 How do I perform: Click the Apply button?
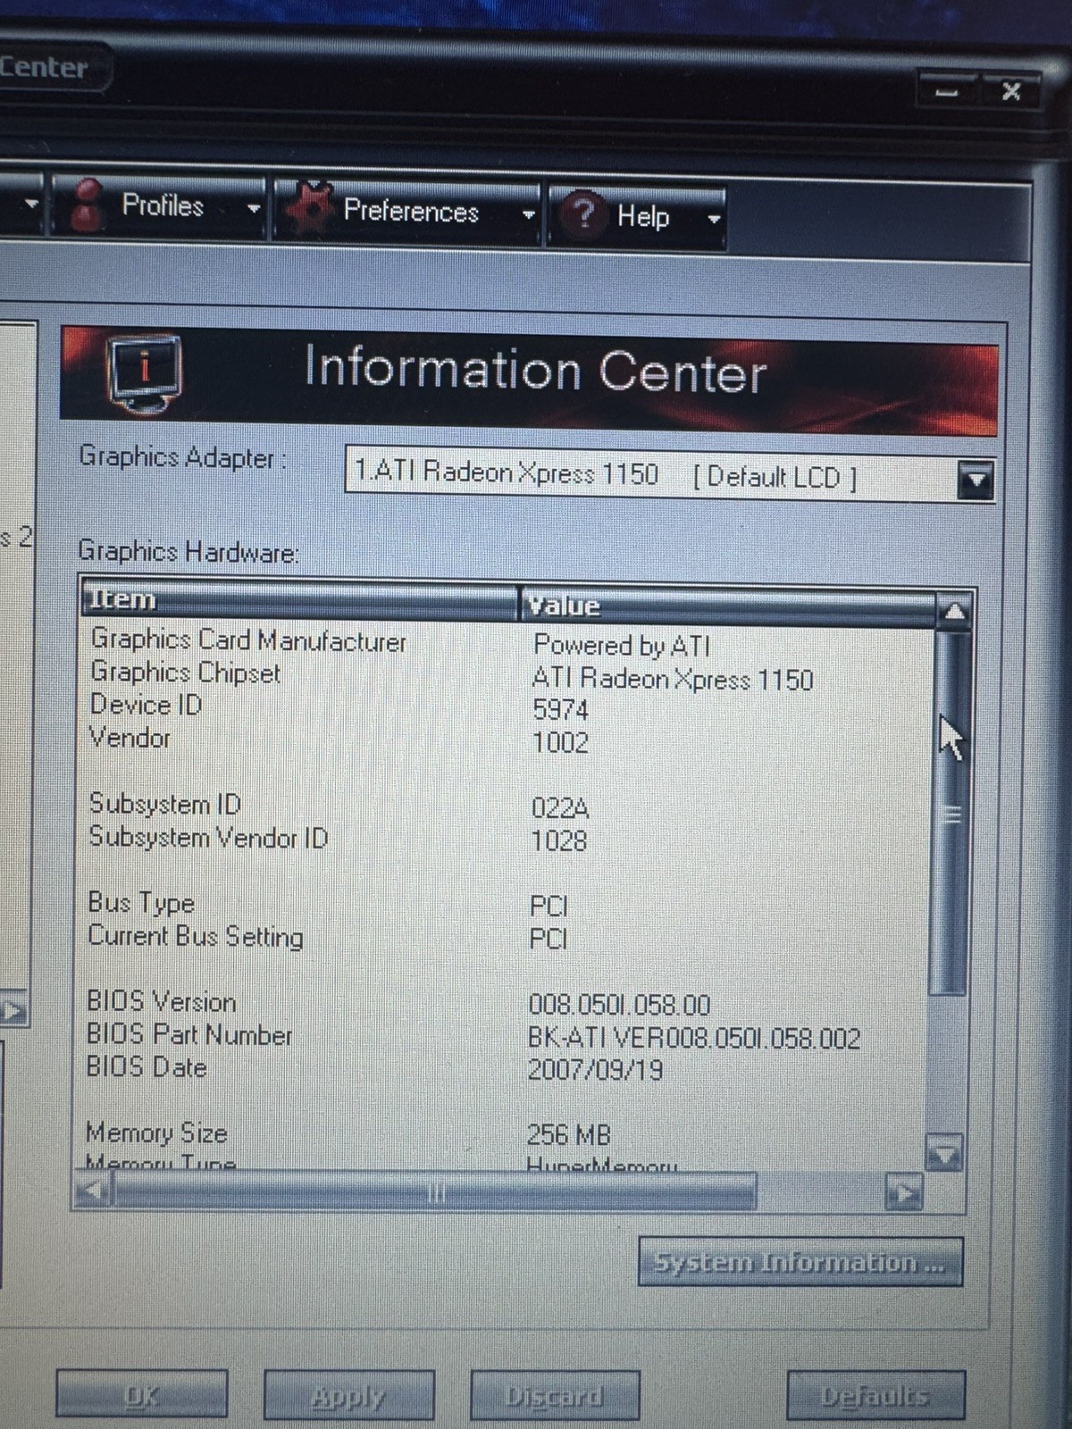pyautogui.click(x=348, y=1395)
